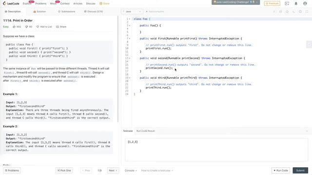Image resolution: width=312 pixels, height=175 pixels.
Task: Open the Problems menu item
Action: [41, 3]
